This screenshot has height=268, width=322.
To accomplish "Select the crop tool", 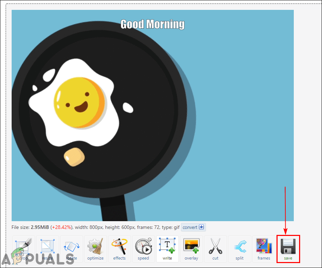I will pos(24,249).
